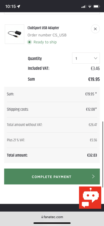Screen dimensions: 104x226
Task: Tap the location arrow in status bar
Action: (x=19, y=6)
